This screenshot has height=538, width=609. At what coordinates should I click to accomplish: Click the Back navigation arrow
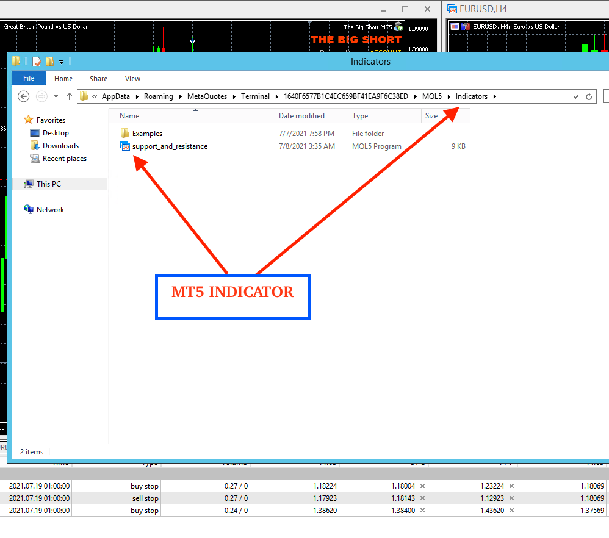(x=24, y=96)
